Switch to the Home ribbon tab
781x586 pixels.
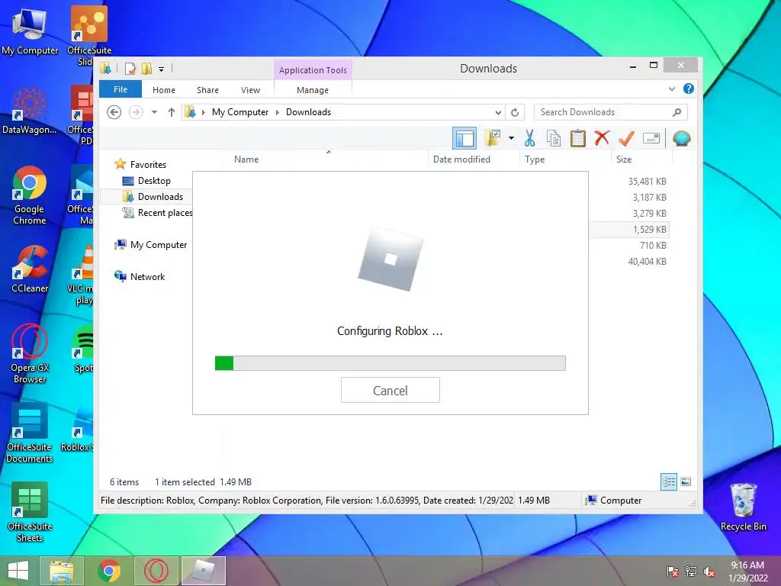(164, 90)
